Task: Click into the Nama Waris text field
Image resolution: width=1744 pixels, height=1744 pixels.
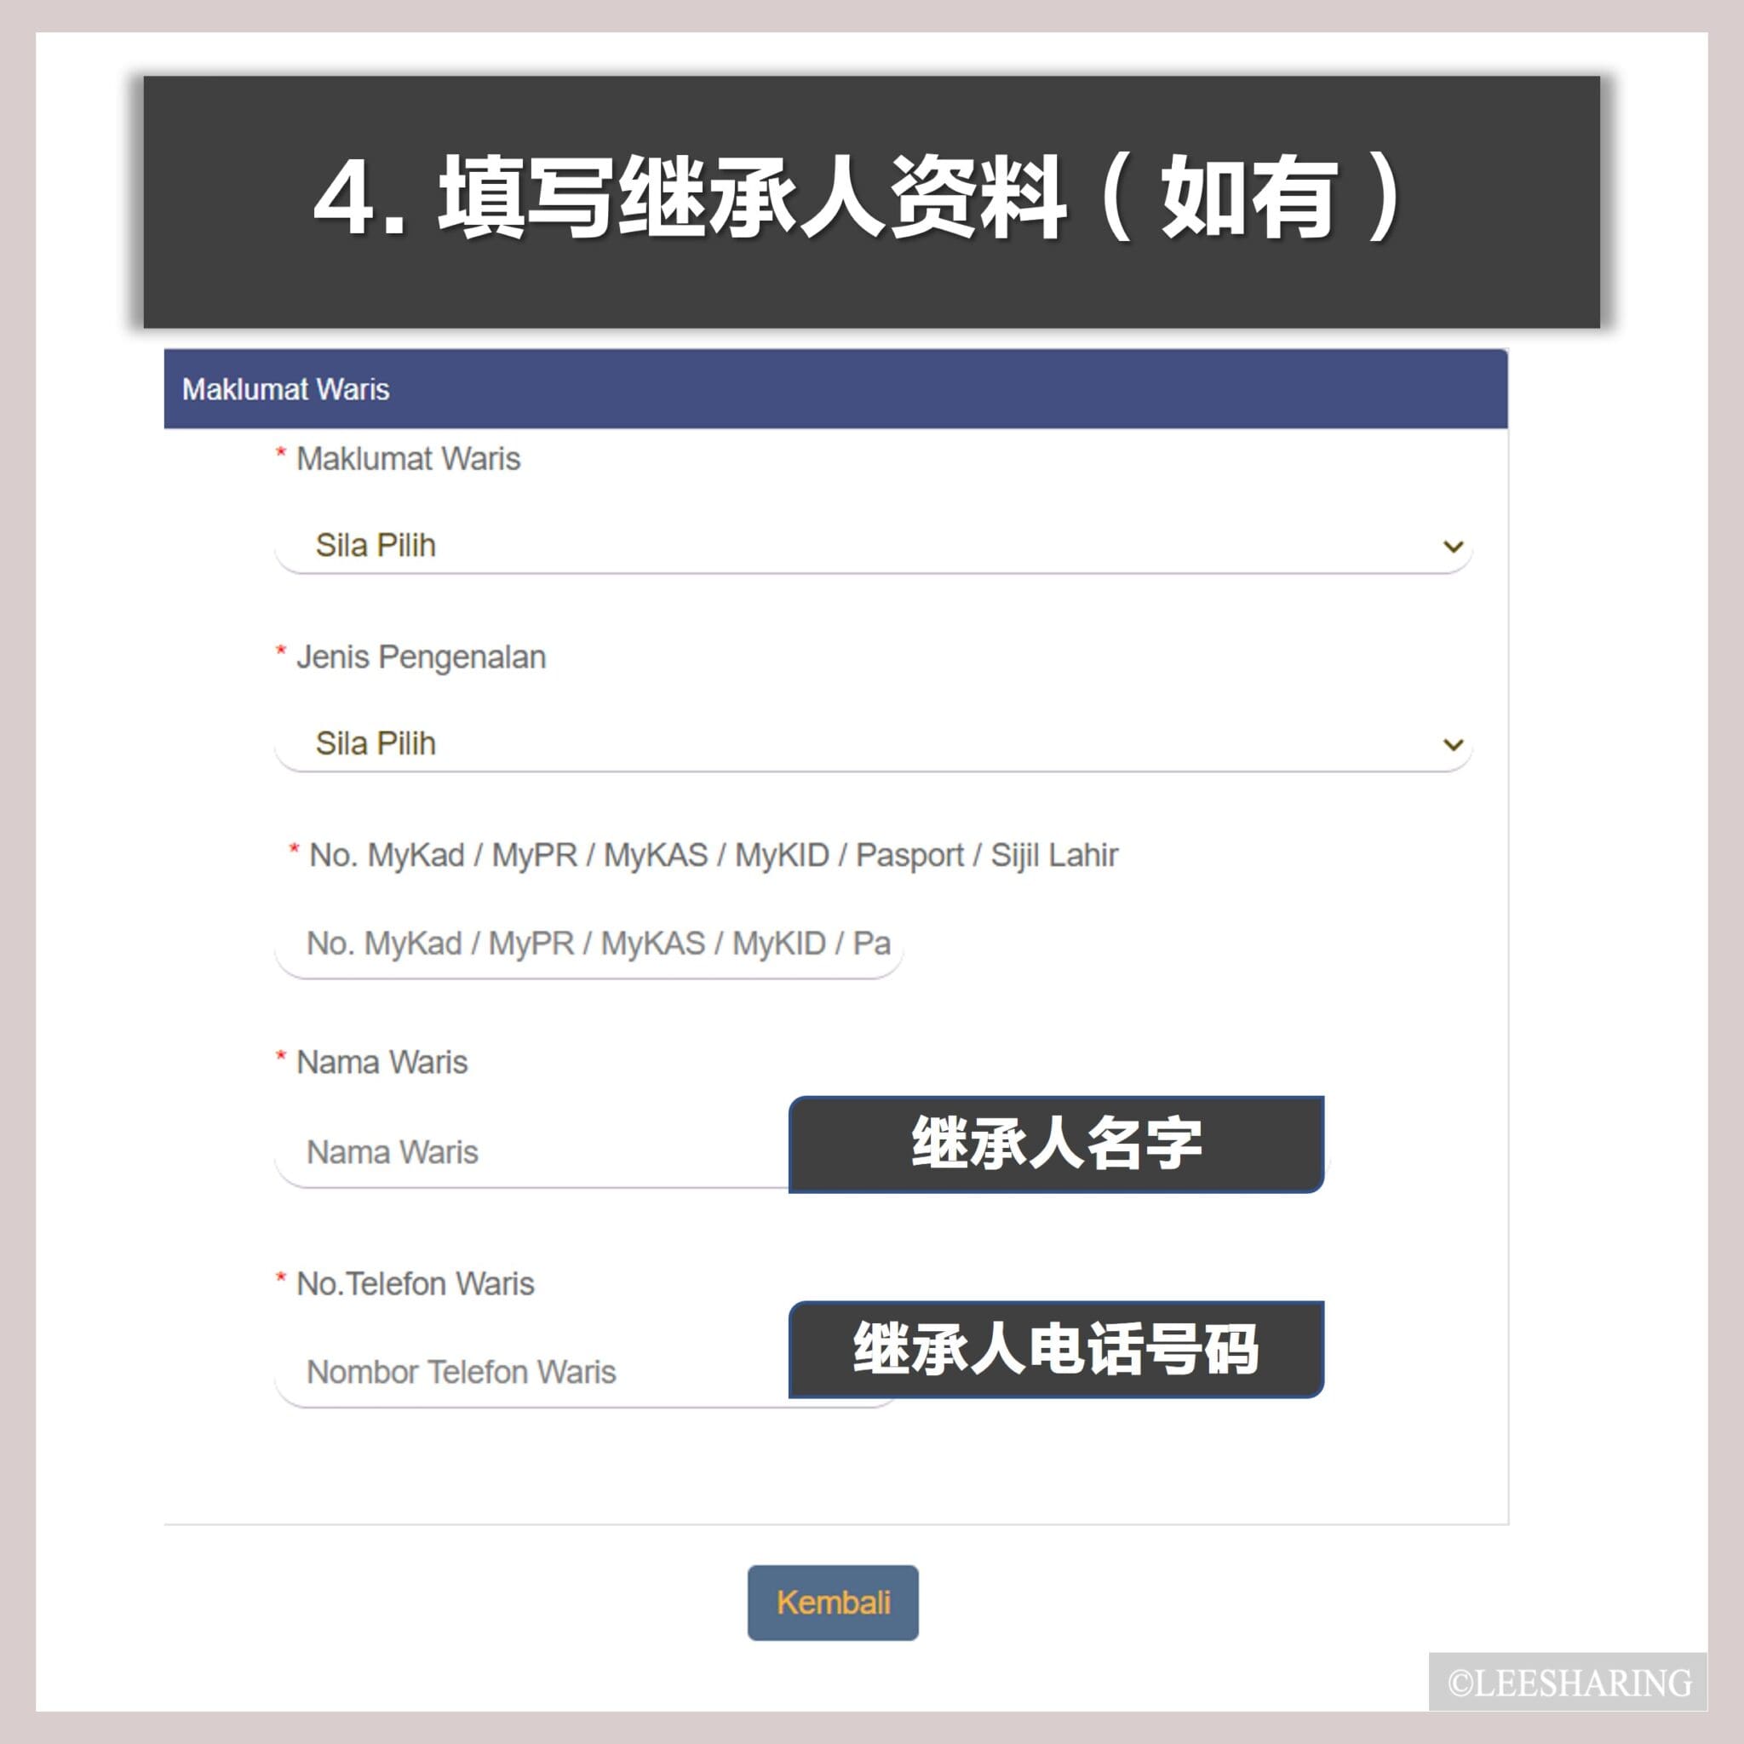Action: click(x=532, y=1153)
